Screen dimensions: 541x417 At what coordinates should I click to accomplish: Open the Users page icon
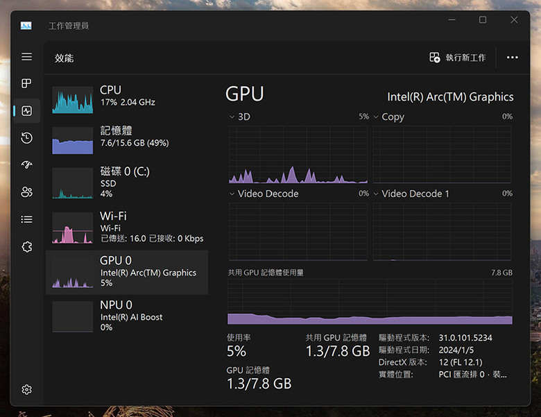click(x=26, y=192)
